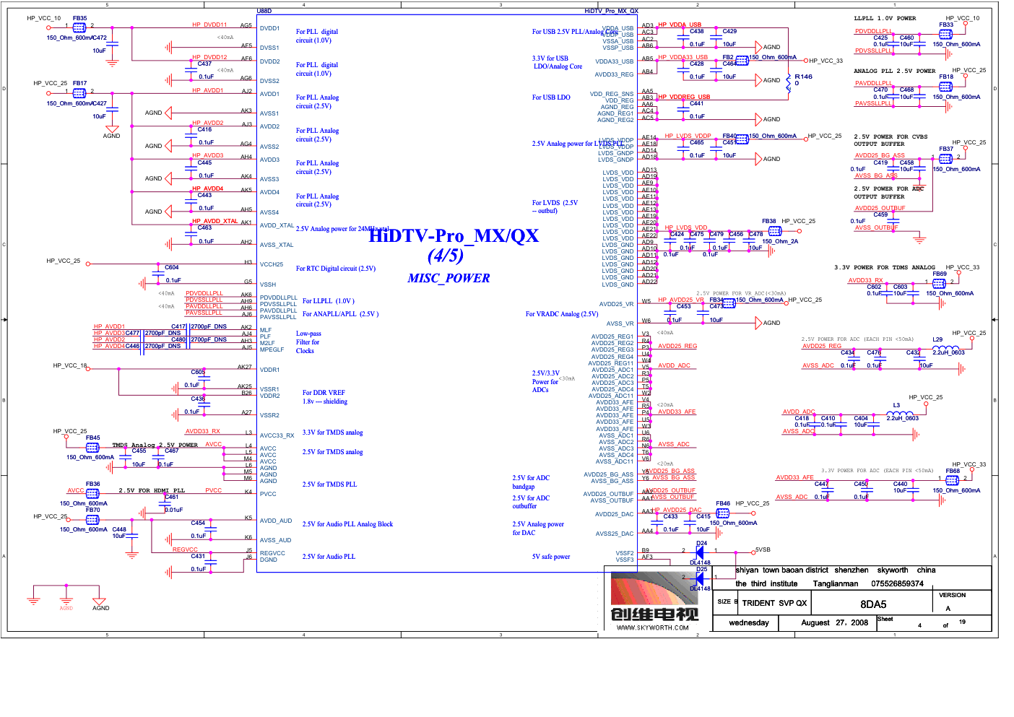Click the U88D component designator
Viewport: 1014px width, 717px height.
pos(264,11)
